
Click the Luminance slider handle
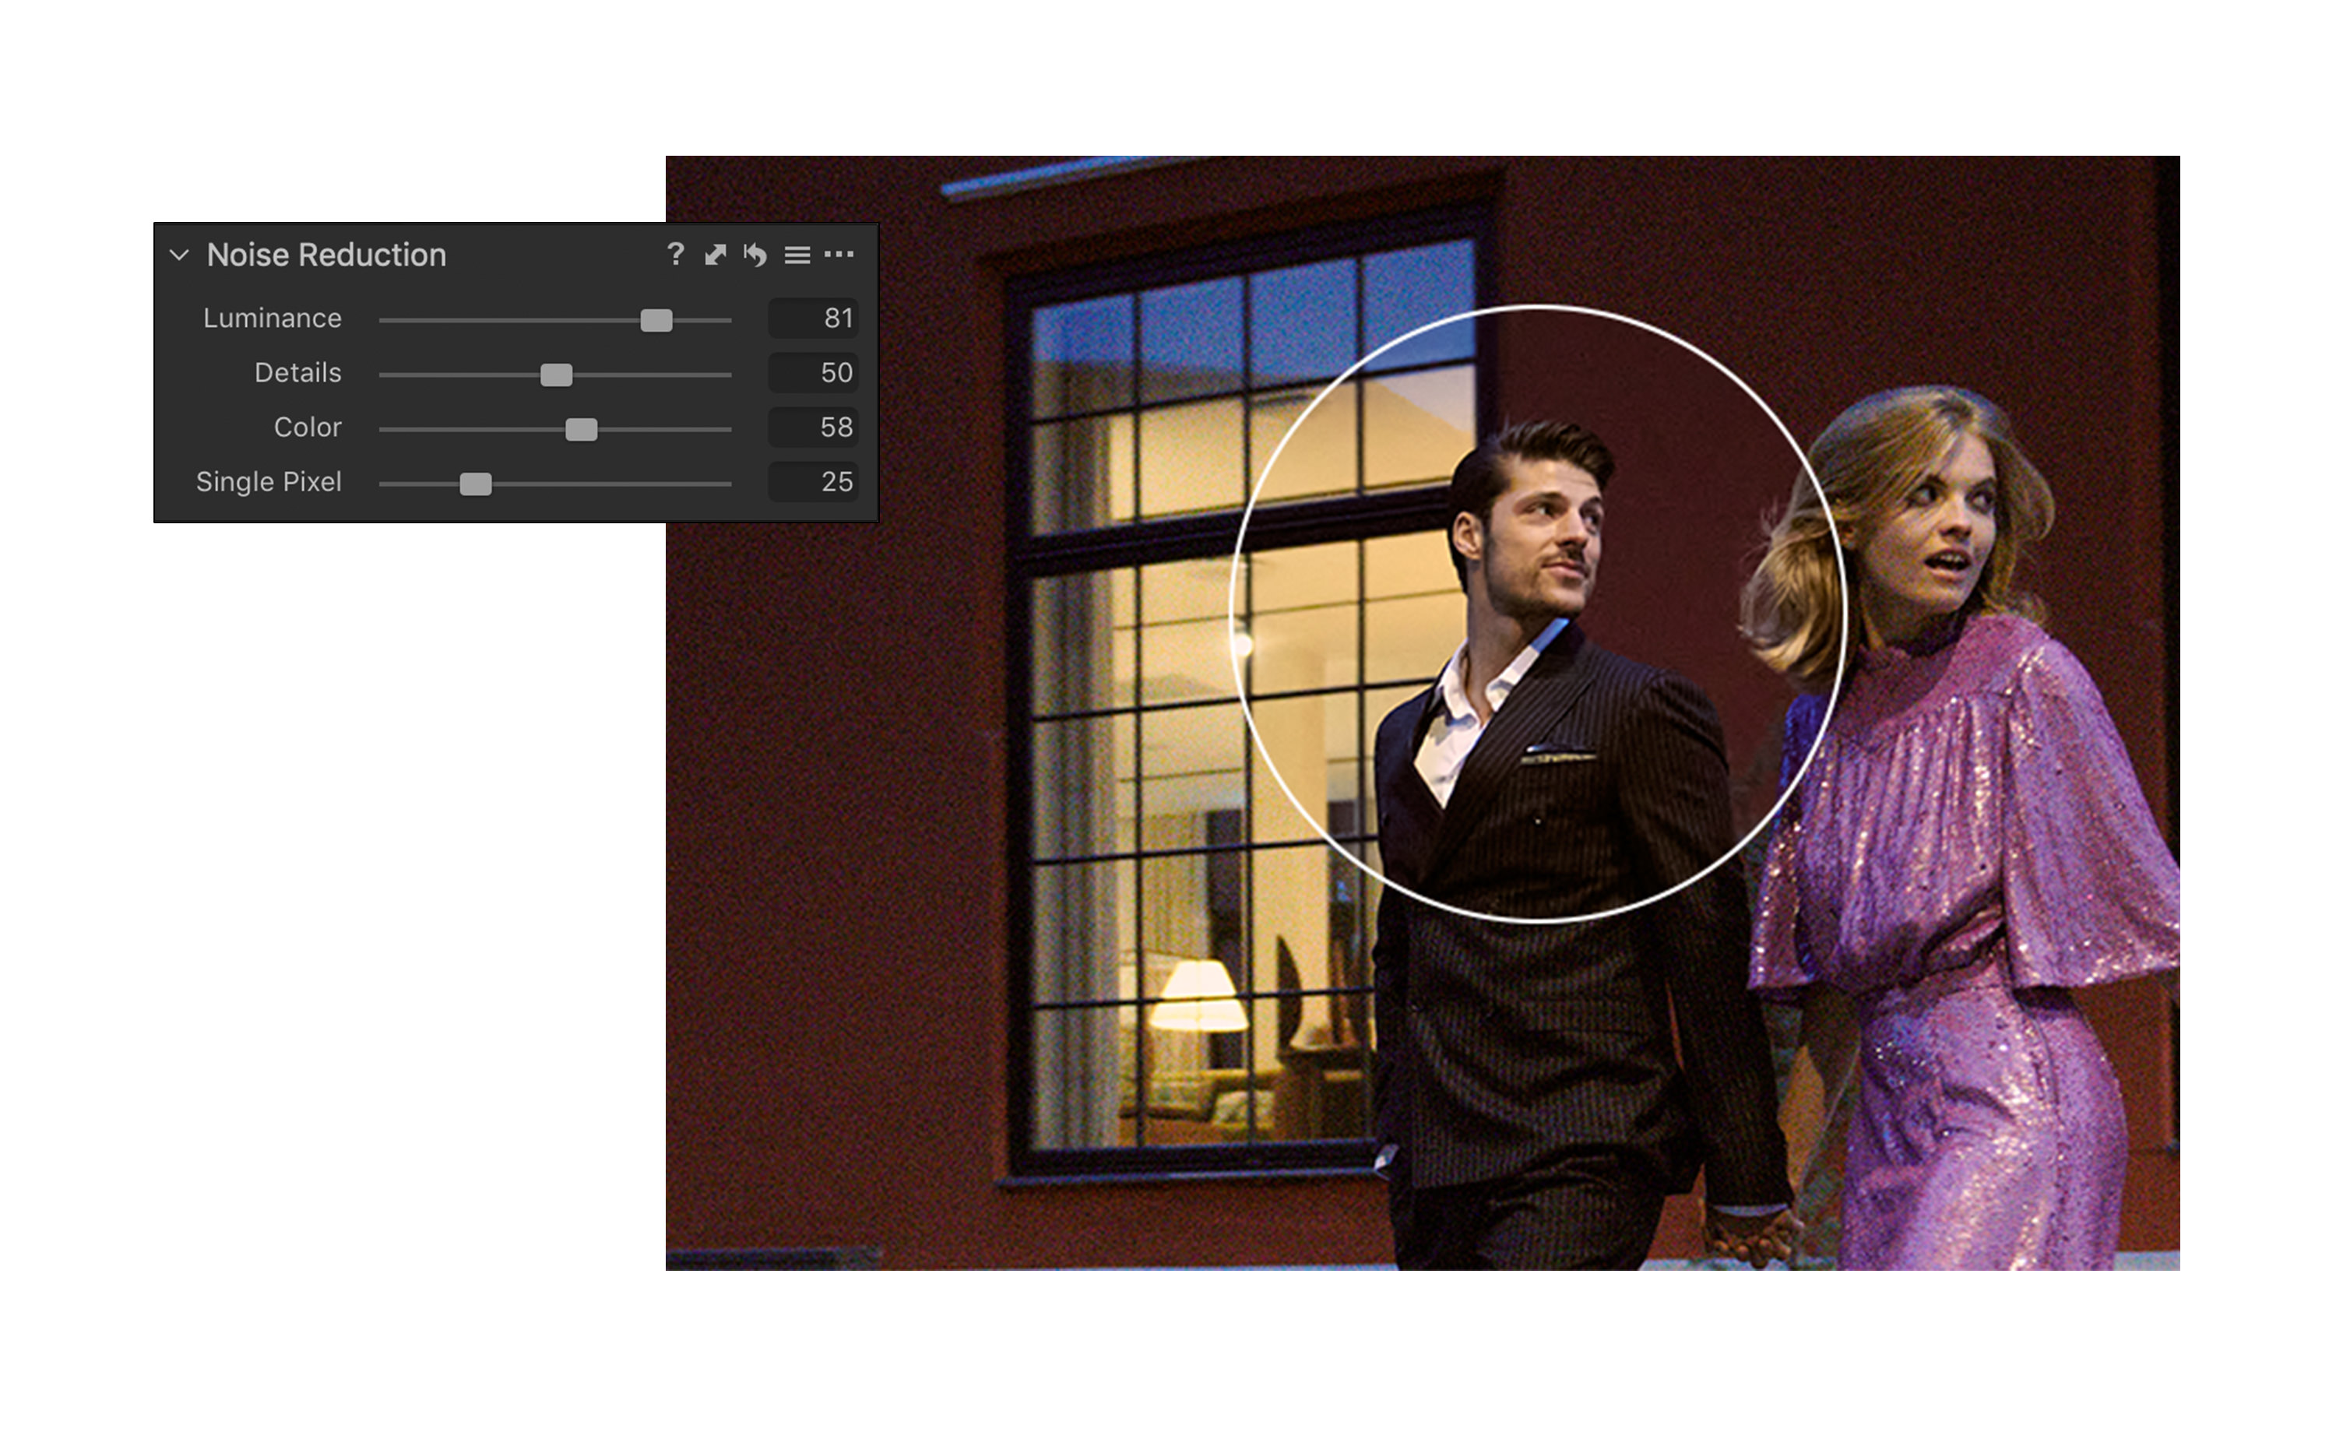click(x=656, y=321)
